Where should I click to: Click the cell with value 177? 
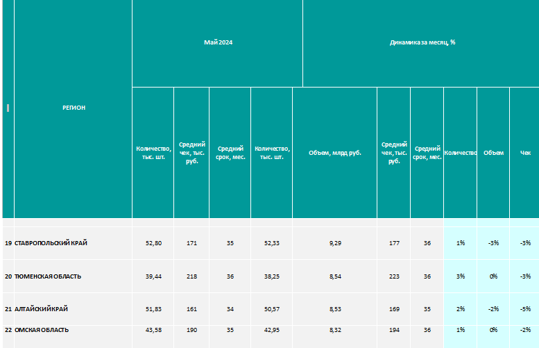pos(394,243)
